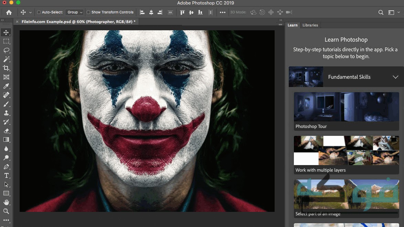Pick the Eyedropper tool

(x=6, y=86)
